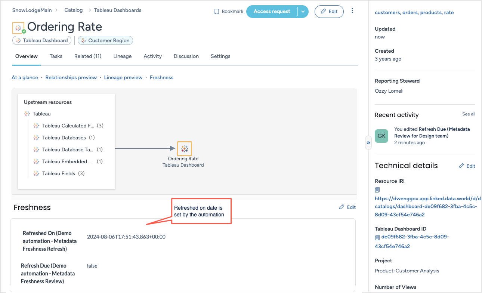Screen dimensions: 482x293
Task: Collapse the right sidebar with the chevron
Action: pos(368,142)
